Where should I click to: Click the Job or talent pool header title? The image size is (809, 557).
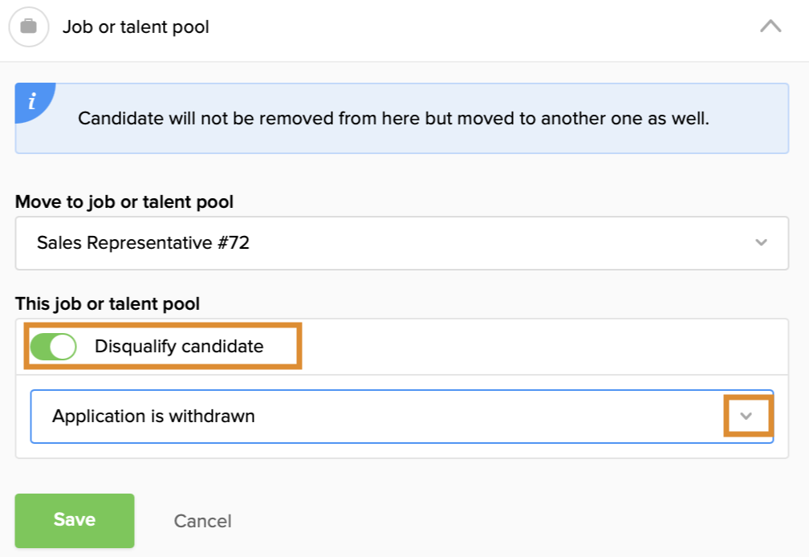coord(136,27)
